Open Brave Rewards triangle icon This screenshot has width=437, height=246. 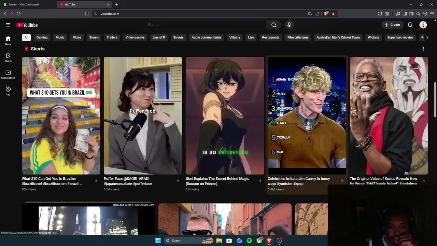(333, 14)
